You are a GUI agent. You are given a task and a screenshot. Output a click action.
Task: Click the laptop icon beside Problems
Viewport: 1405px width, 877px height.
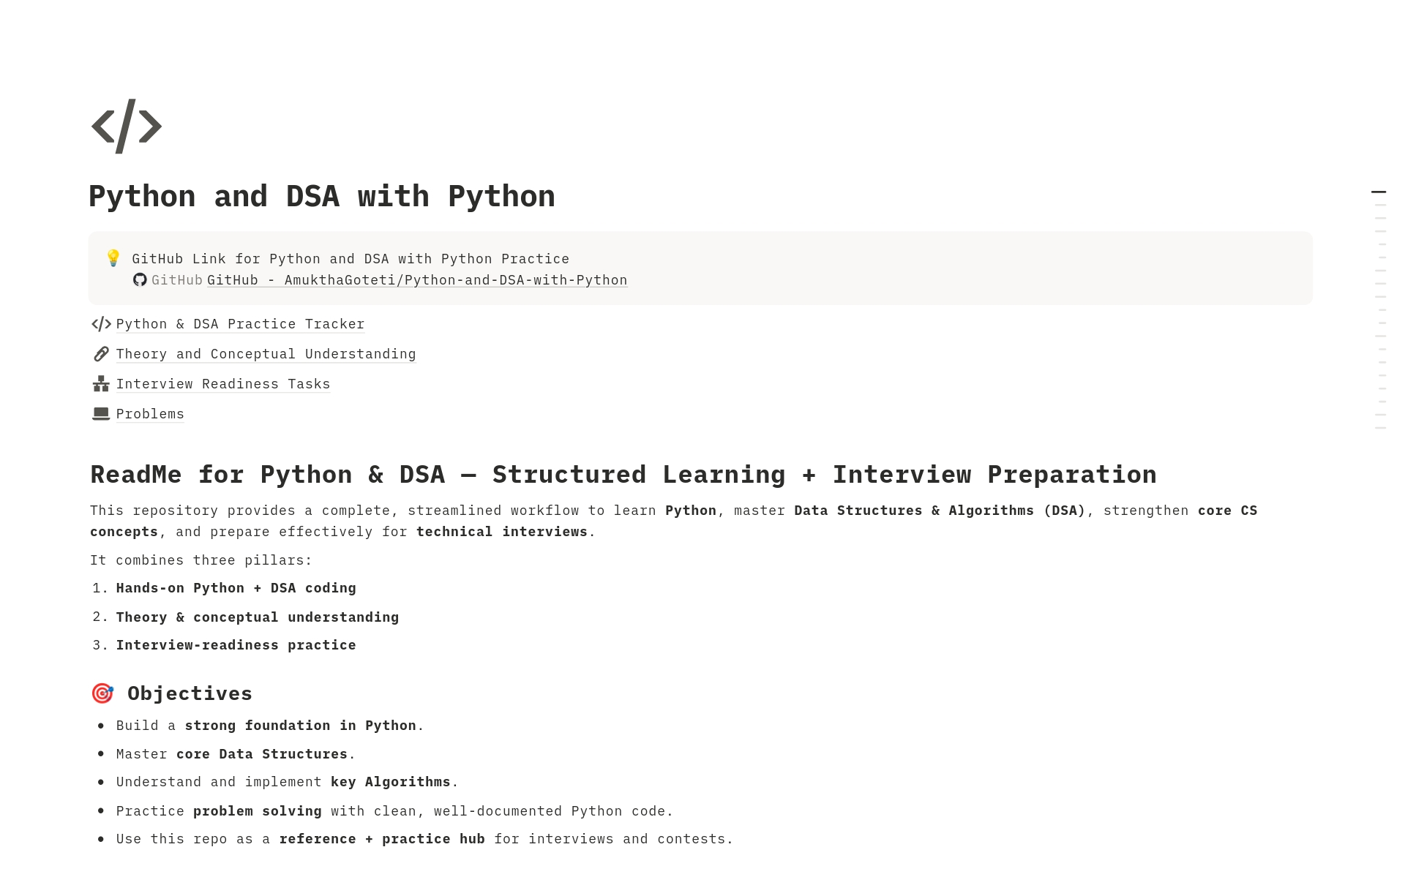click(x=101, y=414)
